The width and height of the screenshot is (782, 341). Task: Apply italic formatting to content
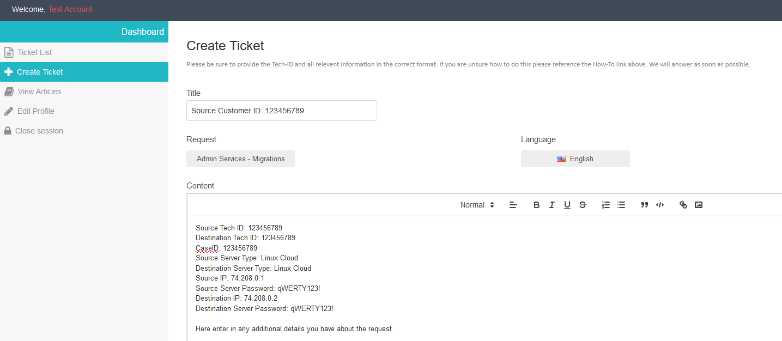coord(551,205)
